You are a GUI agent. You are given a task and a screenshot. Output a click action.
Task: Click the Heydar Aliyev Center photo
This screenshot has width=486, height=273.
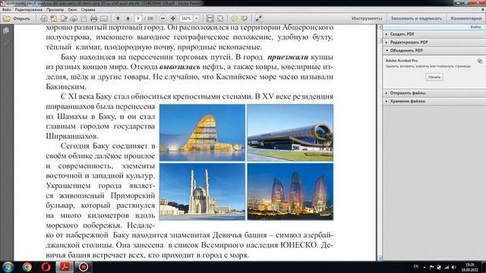tap(202, 133)
